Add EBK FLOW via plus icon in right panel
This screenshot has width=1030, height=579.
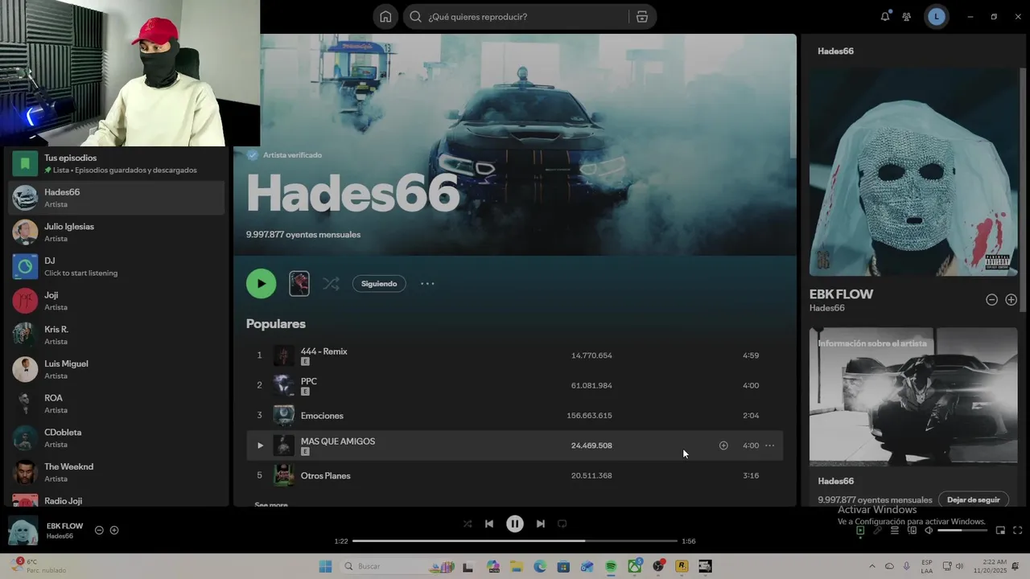(1011, 300)
